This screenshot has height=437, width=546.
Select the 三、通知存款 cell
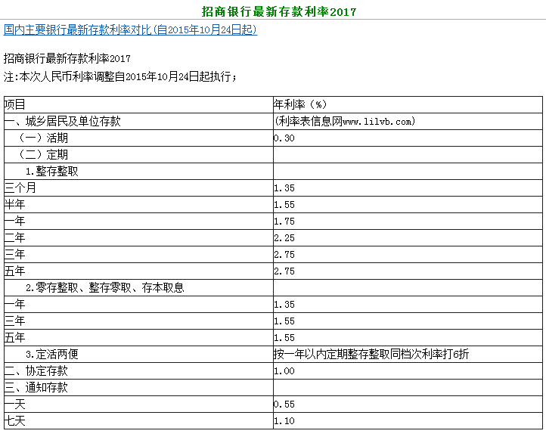tap(138, 388)
